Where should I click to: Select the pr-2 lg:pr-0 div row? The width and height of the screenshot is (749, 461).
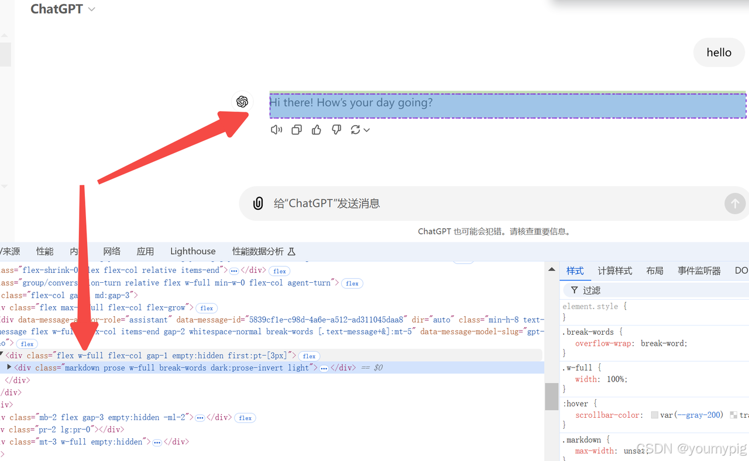[x=272, y=429]
